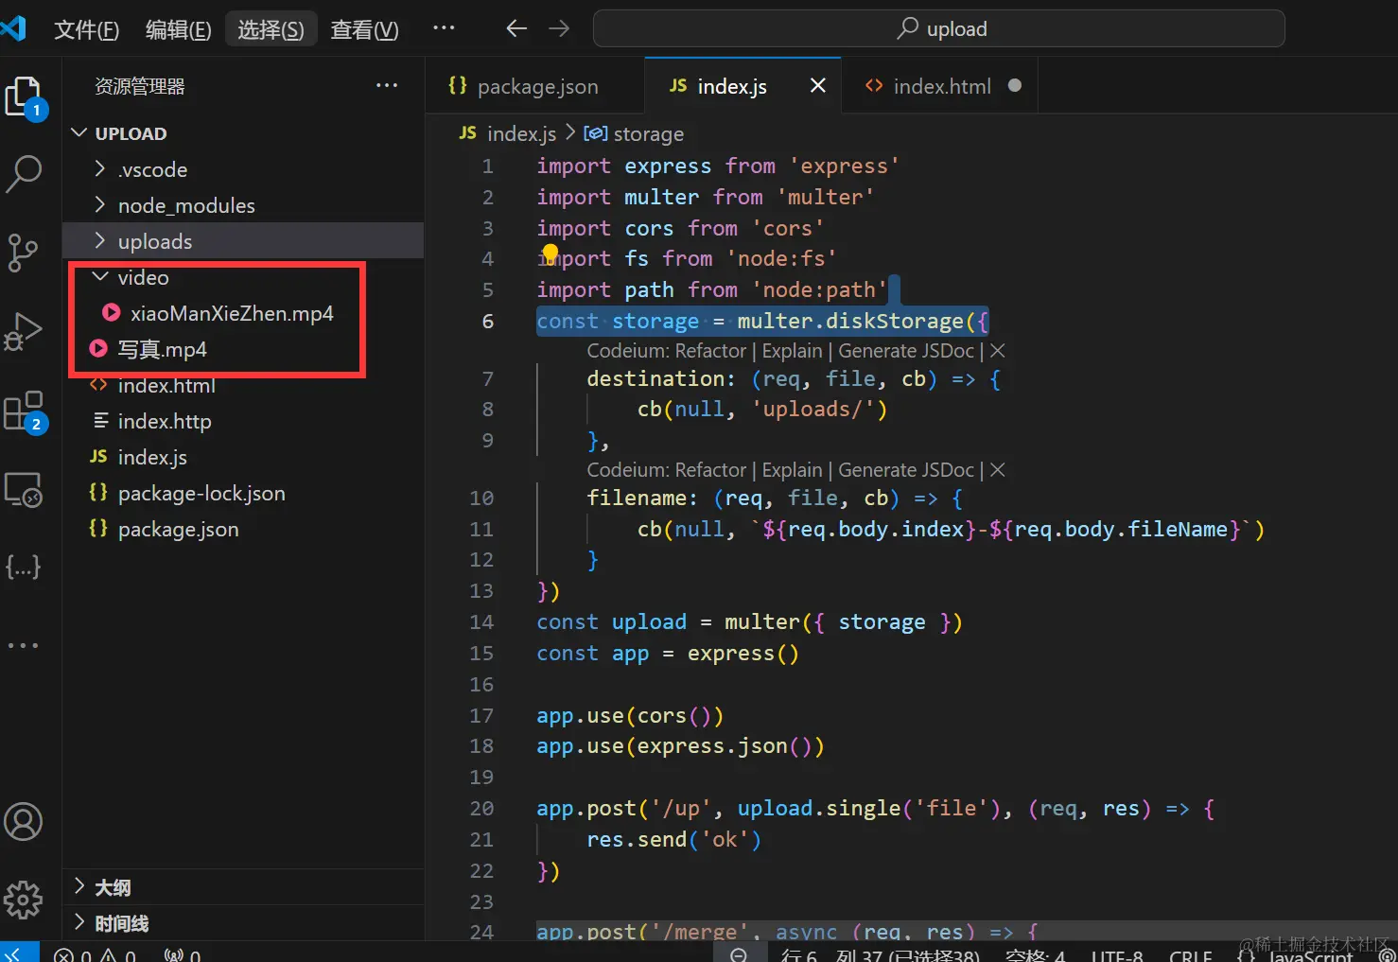Click Explain above filename function
This screenshot has width=1398, height=962.
(792, 470)
